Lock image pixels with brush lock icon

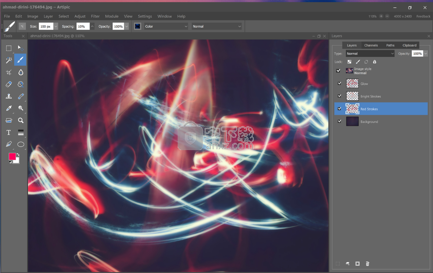point(358,62)
